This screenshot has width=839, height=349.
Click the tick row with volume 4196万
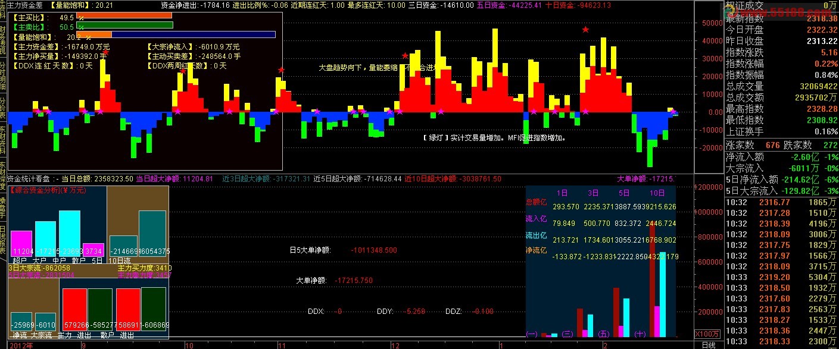(781, 224)
